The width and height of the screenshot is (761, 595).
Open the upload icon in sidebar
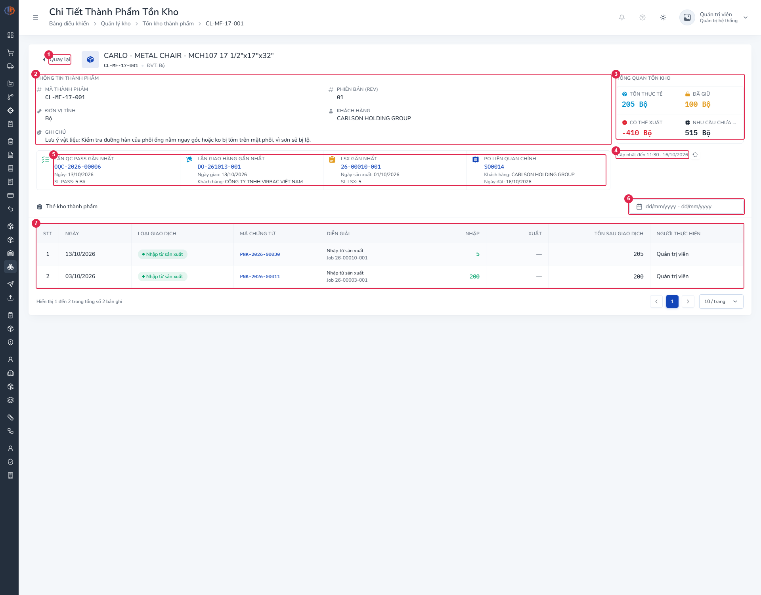[x=11, y=298]
